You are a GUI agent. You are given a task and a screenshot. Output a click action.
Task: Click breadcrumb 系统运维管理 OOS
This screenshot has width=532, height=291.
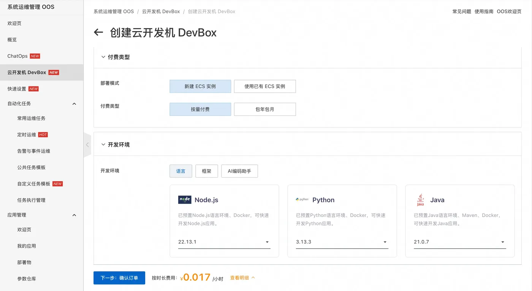pyautogui.click(x=114, y=11)
